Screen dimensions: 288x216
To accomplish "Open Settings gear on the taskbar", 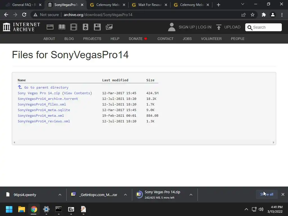I will [46, 209].
